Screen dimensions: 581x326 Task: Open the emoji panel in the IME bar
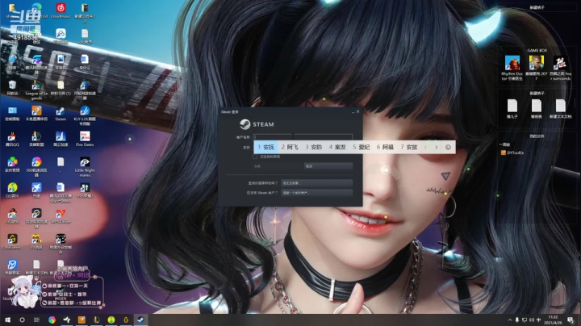click(448, 147)
